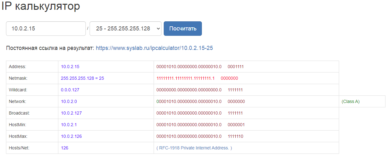Click the HostMax row host bits 1111110
This screenshot has height=156, width=388.
[235, 136]
